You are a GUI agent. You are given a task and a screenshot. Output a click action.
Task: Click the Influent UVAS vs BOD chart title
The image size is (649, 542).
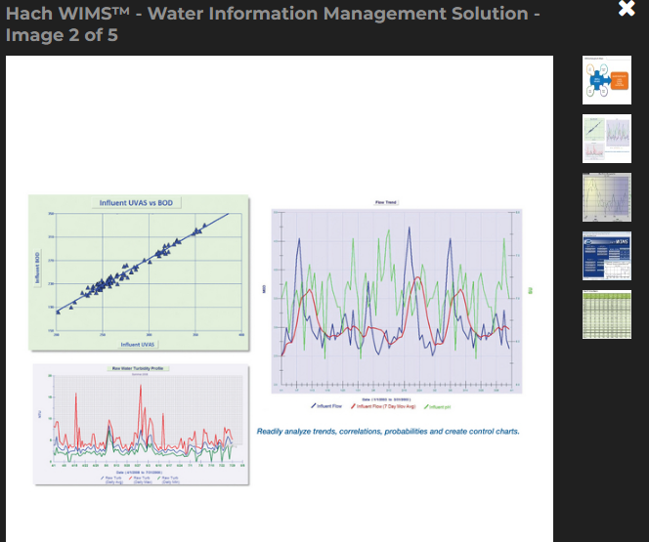tap(136, 202)
